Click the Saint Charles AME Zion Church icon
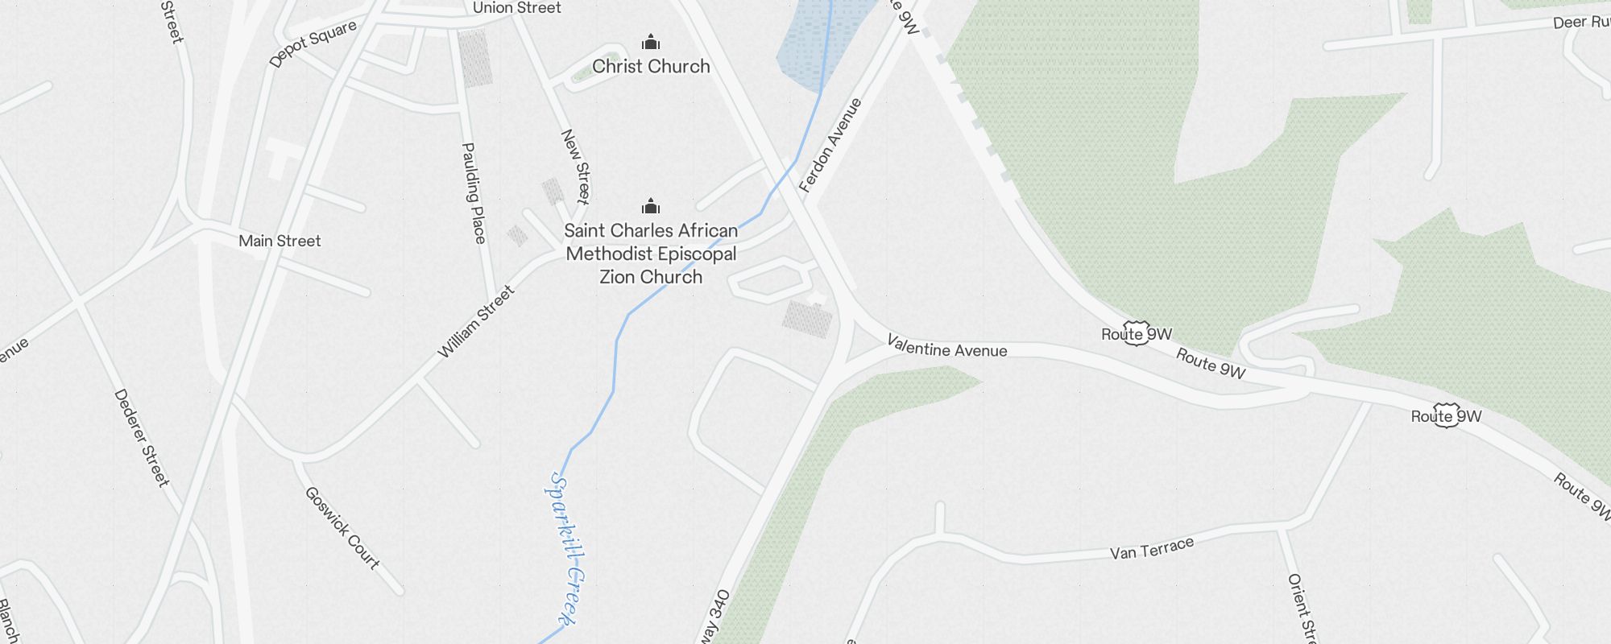This screenshot has width=1611, height=644. [x=651, y=206]
